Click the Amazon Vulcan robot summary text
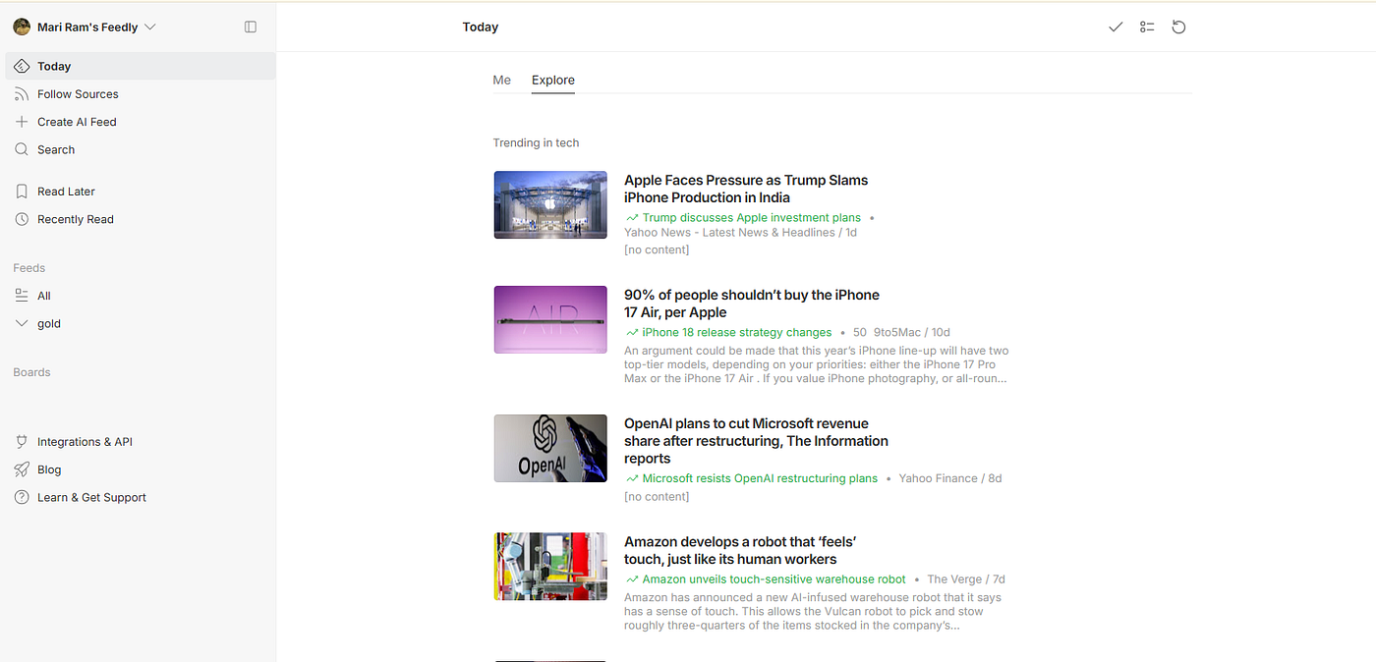This screenshot has height=662, width=1376. pyautogui.click(x=814, y=611)
